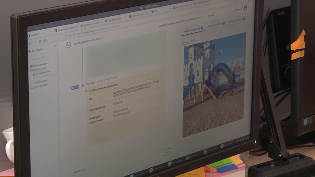Open the Файлы для ответа tab
The height and width of the screenshot is (177, 315).
click(x=237, y=20)
